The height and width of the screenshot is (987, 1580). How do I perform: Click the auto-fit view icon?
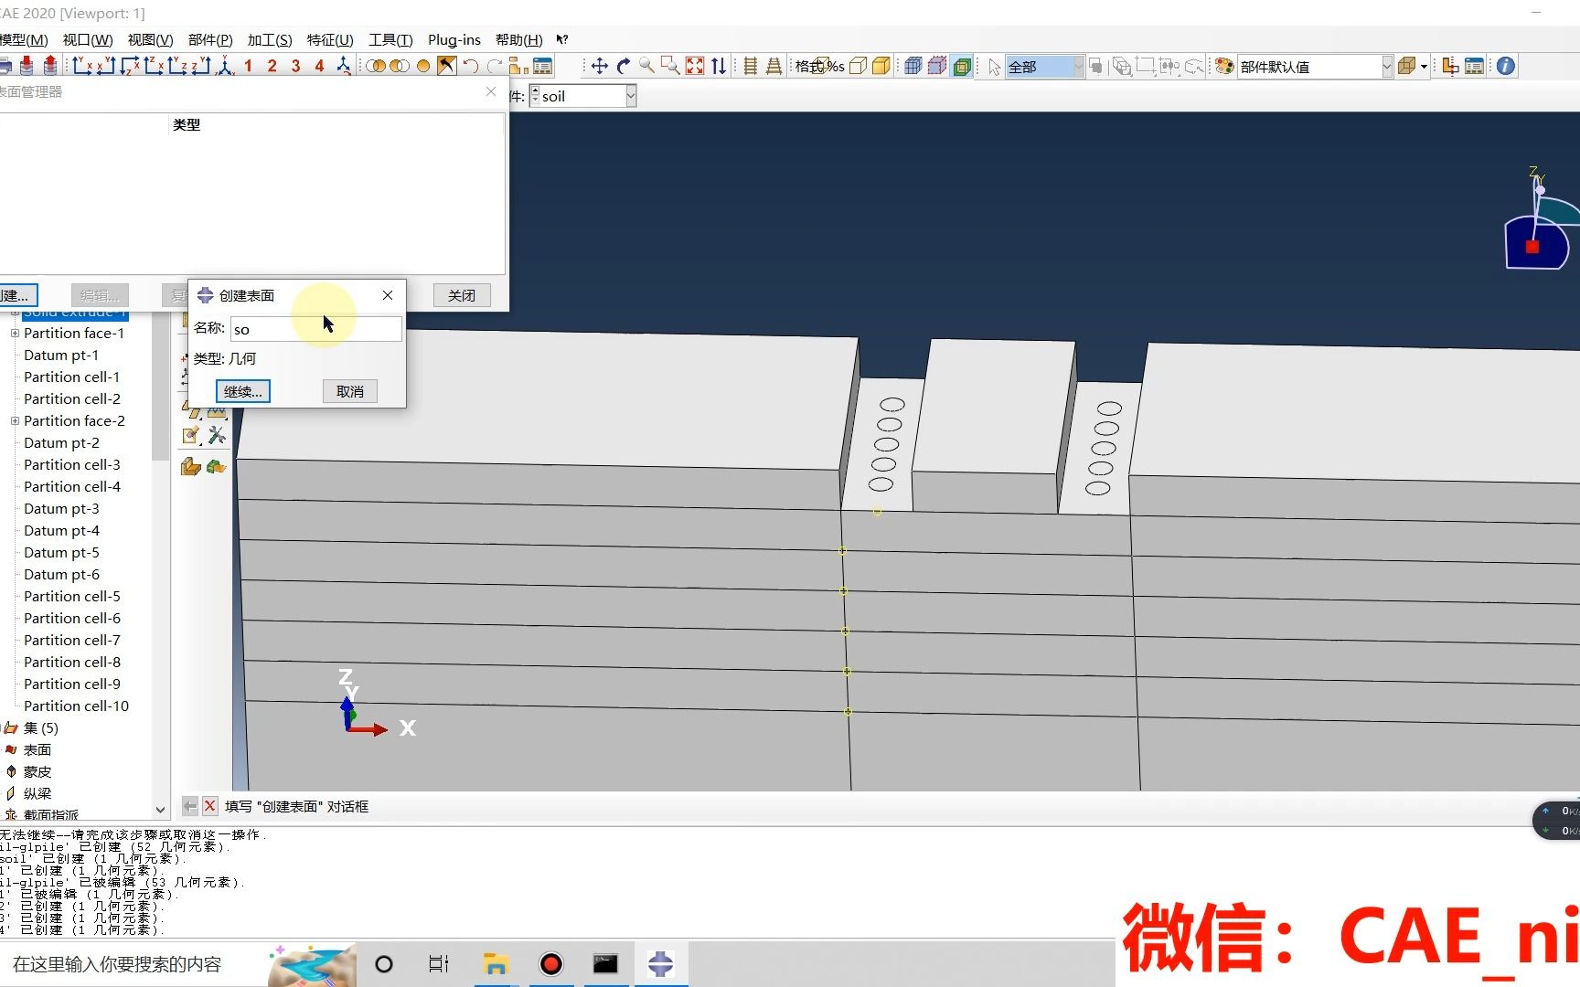[x=694, y=66]
